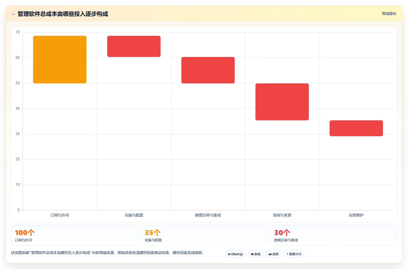Click the 订阅与许可 x-axis label
Screen dimensions: 408x269
point(60,215)
